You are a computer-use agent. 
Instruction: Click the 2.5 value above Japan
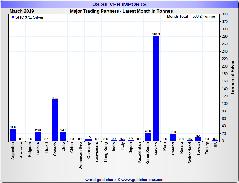tap(131, 138)
